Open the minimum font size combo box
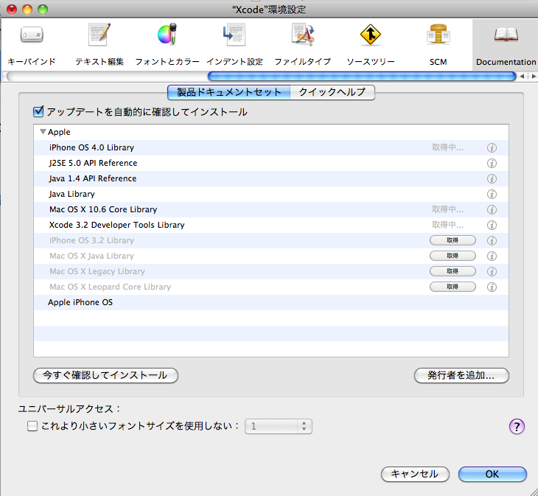Image resolution: width=538 pixels, height=496 pixels. [x=279, y=426]
